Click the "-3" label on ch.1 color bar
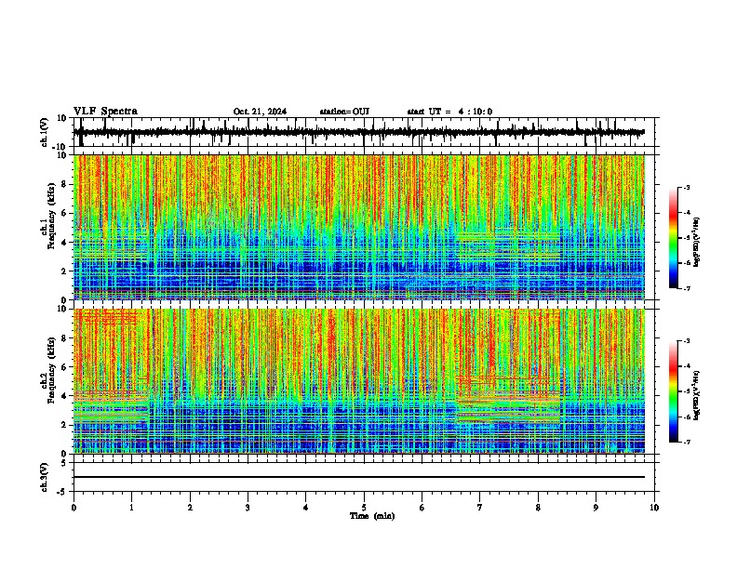This screenshot has width=737, height=569. (x=686, y=188)
